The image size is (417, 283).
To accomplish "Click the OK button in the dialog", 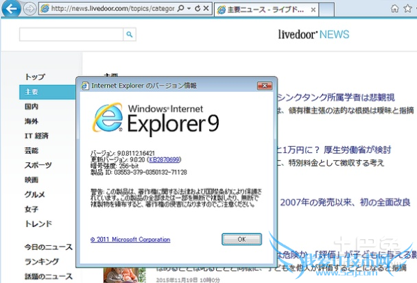I will [x=241, y=239].
